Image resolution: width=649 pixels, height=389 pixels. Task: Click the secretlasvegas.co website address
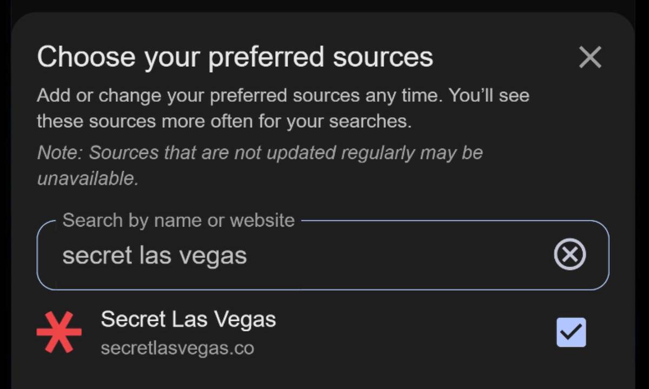(177, 348)
